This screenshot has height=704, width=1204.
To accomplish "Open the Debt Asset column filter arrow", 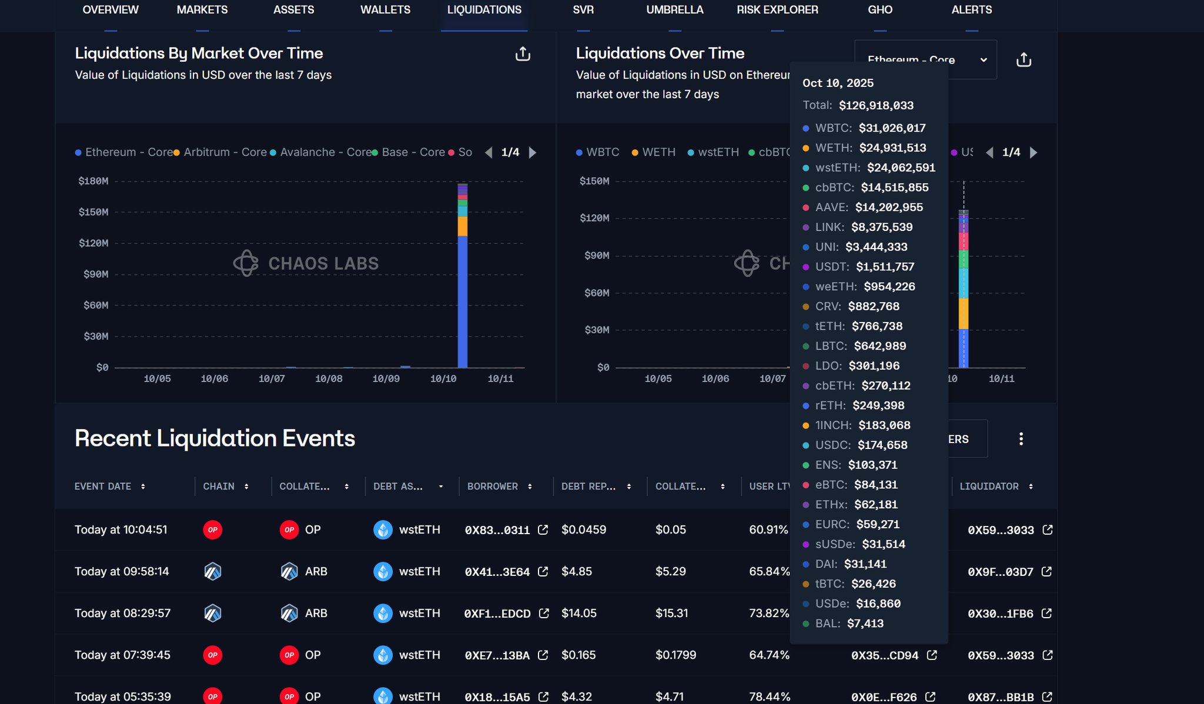I will point(441,487).
